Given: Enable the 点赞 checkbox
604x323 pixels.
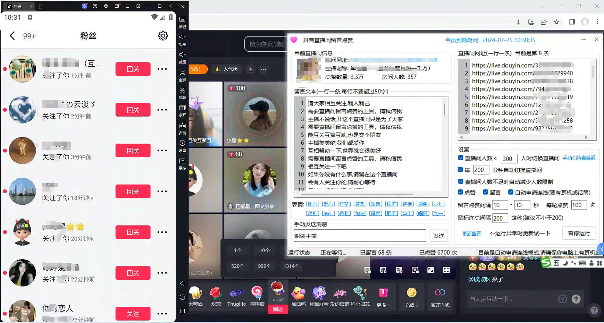Looking at the screenshot, I should point(460,192).
